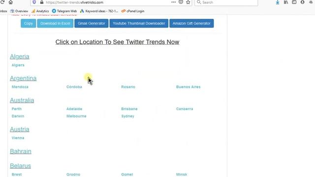Toggle the sidebar view icon

[x=294, y=2]
